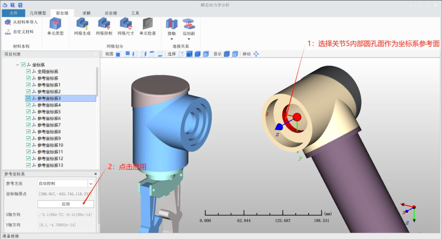Switch to back view cube icon
This screenshot has width=442, height=239.
pos(127,54)
